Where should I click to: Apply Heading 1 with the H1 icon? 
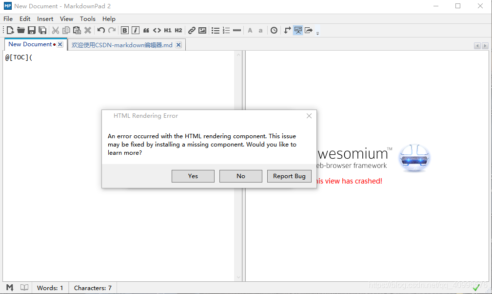pos(168,30)
